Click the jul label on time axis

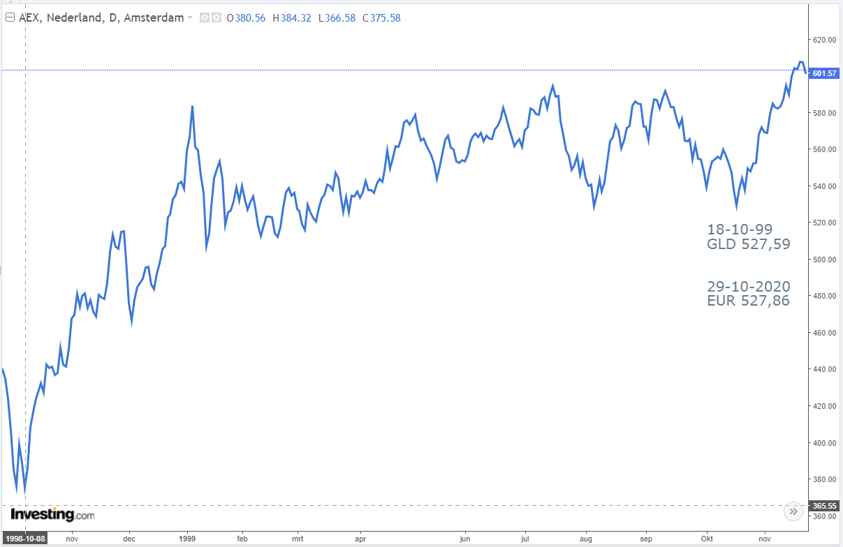pos(525,539)
